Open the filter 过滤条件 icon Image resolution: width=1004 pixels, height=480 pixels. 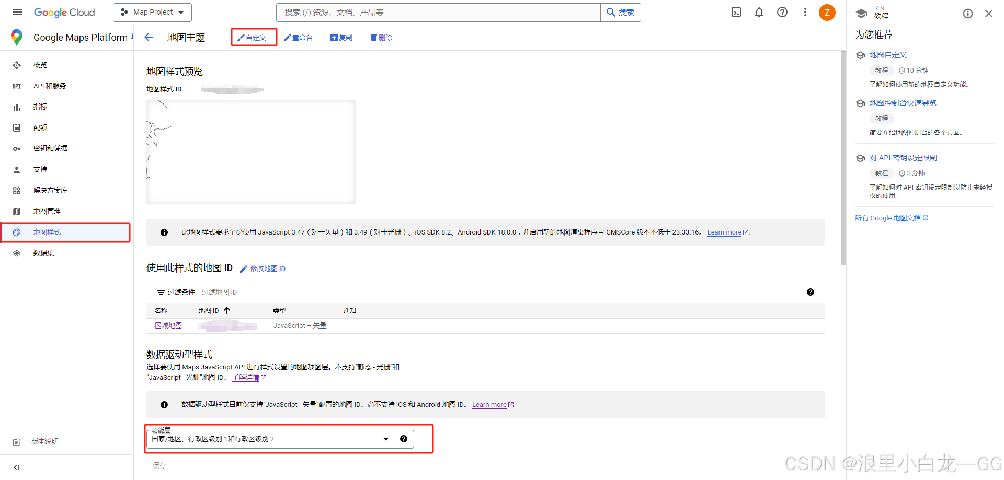[161, 292]
